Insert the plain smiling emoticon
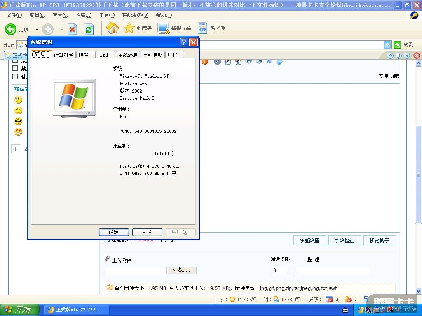This screenshot has height=316, width=422. point(18,110)
